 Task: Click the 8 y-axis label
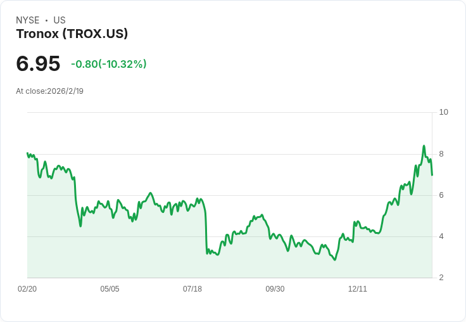point(441,154)
